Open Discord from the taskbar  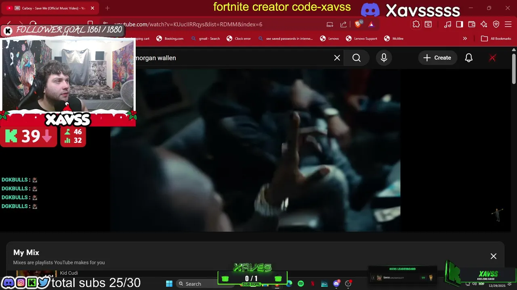(x=336, y=284)
